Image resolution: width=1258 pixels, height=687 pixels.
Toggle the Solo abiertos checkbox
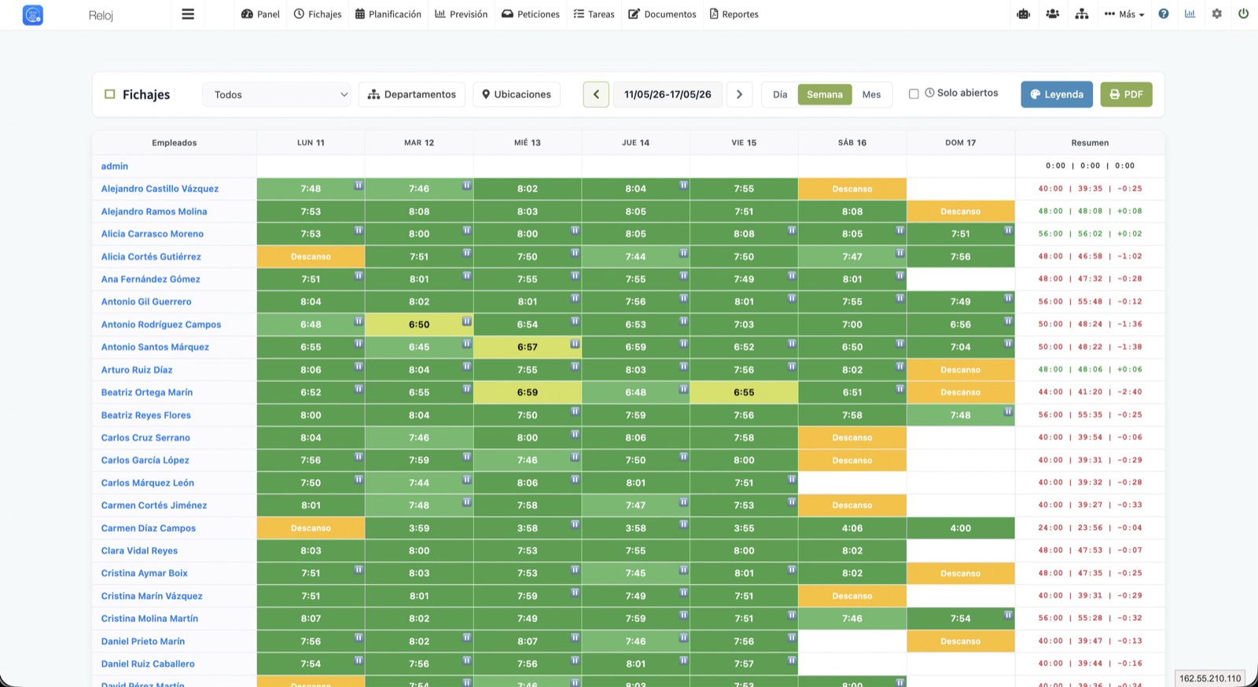point(914,94)
